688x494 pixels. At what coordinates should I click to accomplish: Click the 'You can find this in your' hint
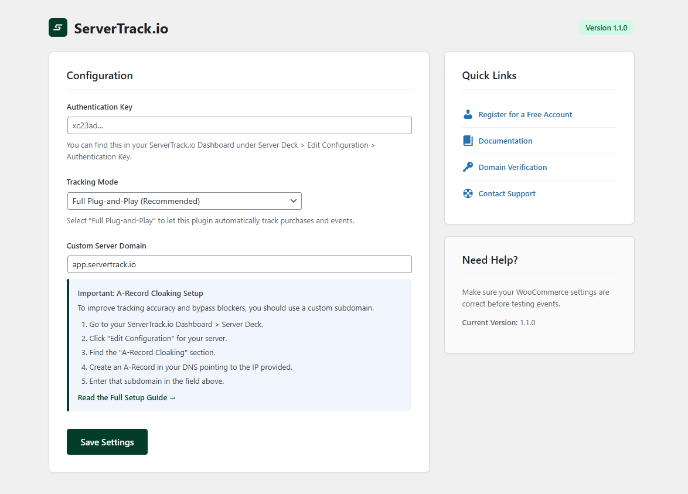click(x=221, y=151)
